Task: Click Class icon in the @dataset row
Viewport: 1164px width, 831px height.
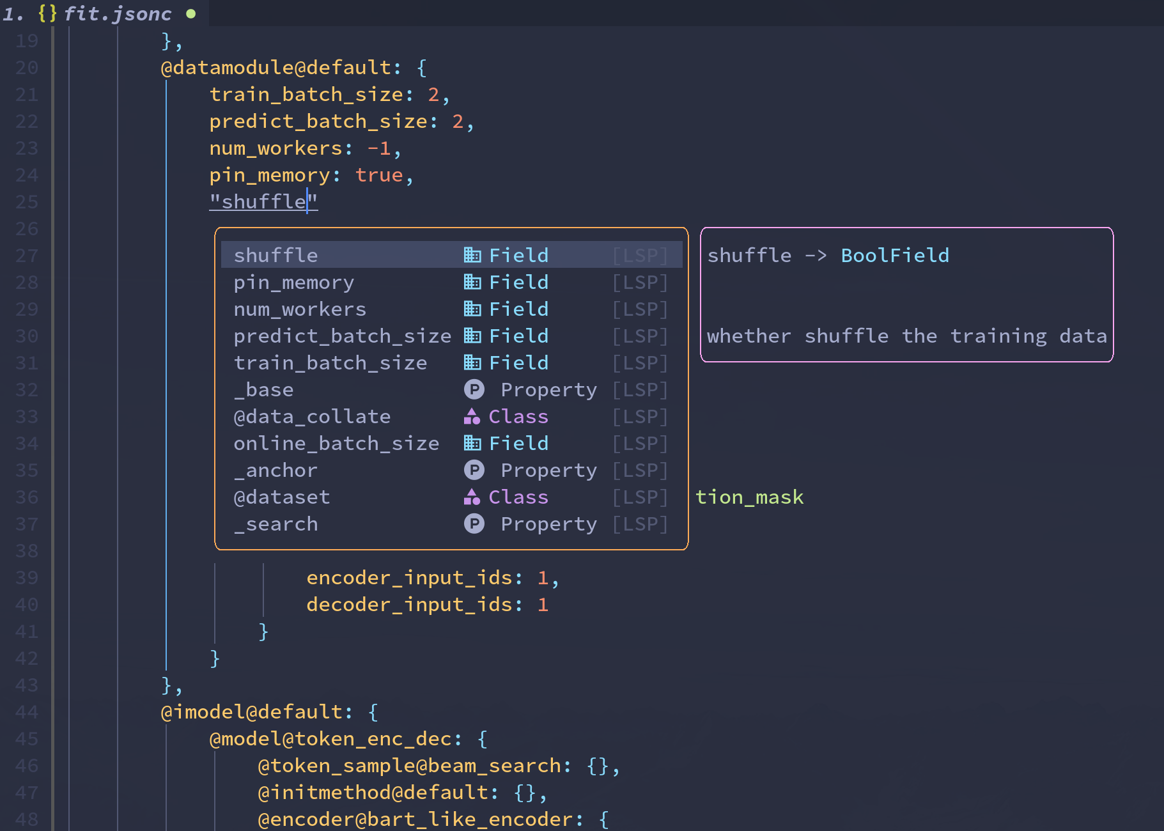Action: [472, 497]
